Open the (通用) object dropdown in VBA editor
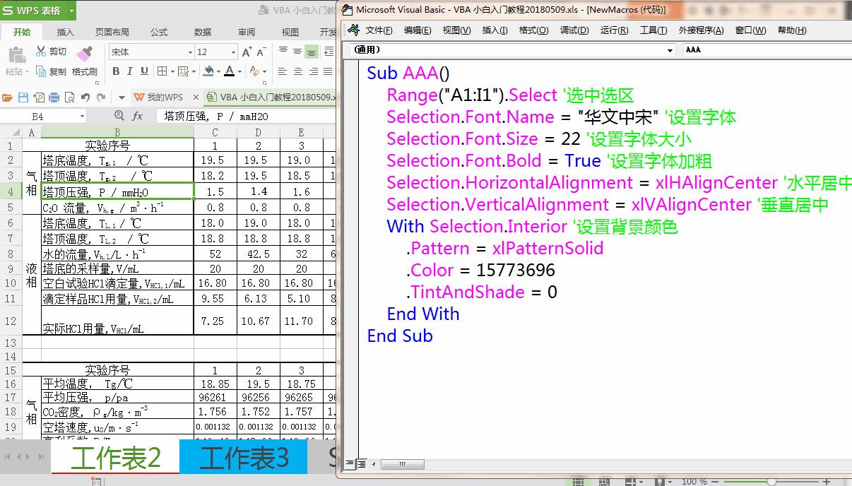Image resolution: width=852 pixels, height=486 pixels. tap(670, 50)
